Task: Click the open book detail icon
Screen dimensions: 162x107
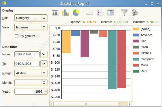Action: point(90,13)
